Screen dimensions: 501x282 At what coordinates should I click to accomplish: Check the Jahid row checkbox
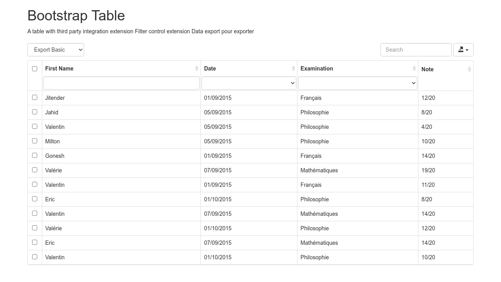click(35, 112)
